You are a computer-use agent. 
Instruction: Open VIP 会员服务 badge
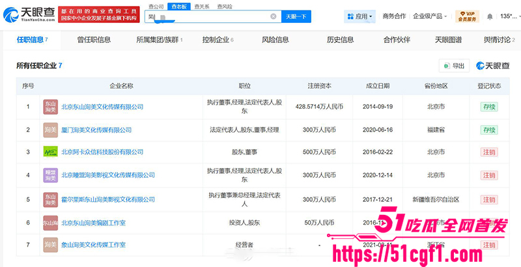[x=467, y=16]
